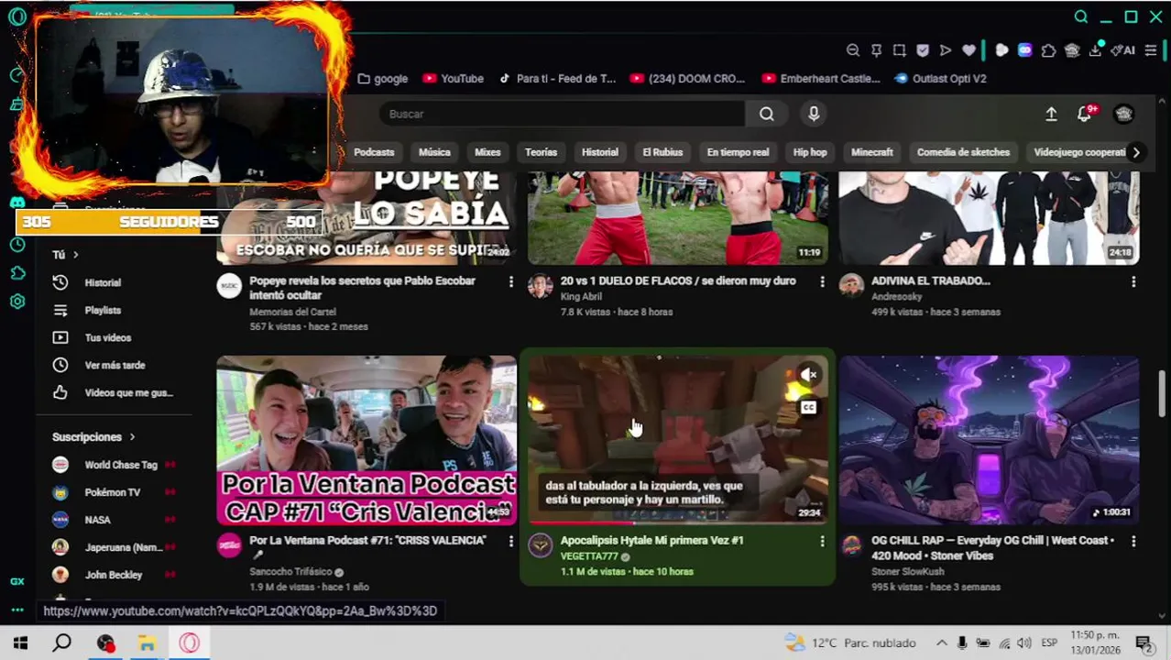Open the YouTube account avatar menu
Viewport: 1171px width, 660px height.
click(x=1123, y=114)
